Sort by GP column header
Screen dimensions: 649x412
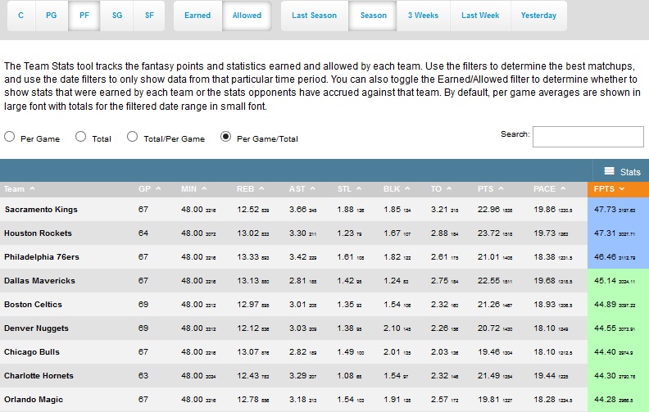coord(149,189)
